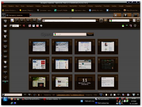The height and width of the screenshot is (107, 142).
Task: Click Speed Dial thumbnail number 8
Action: point(108,64)
